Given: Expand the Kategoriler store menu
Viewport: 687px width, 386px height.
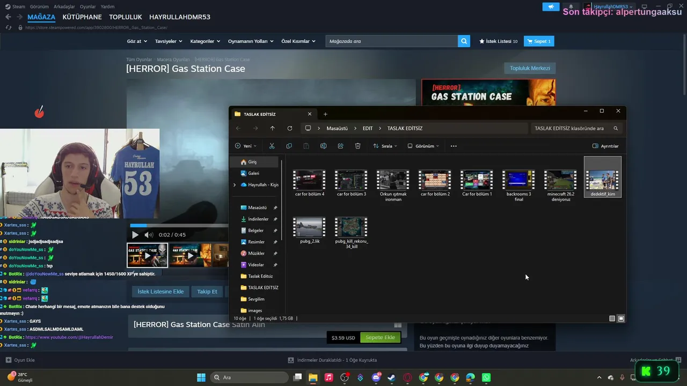Looking at the screenshot, I should pos(205,41).
